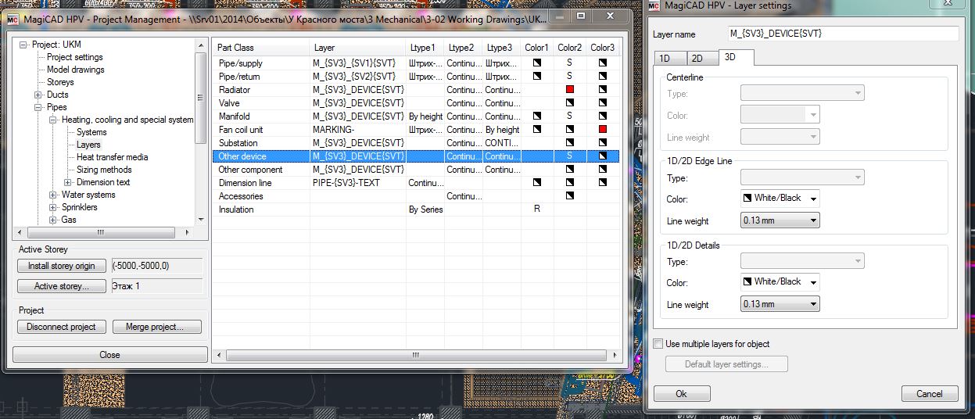Viewport: 975px width, 419px height.
Task: Select the Pipe/supply row
Action: tap(416, 63)
